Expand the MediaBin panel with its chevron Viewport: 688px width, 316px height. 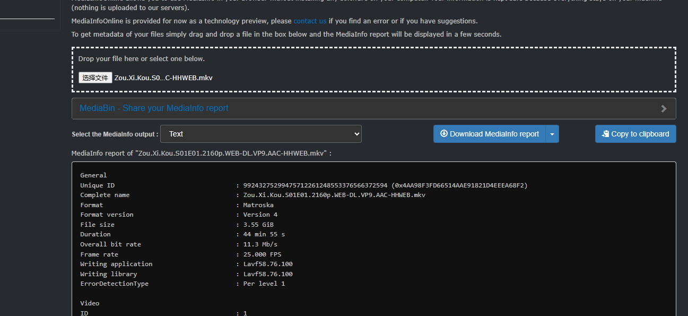point(664,108)
